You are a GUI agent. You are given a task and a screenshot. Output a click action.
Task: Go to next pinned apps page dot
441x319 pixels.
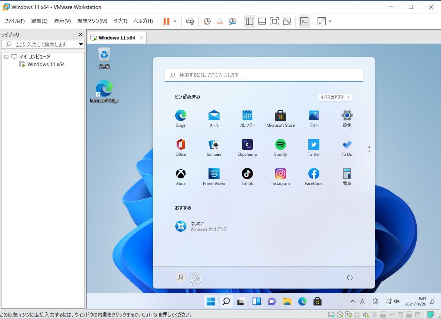click(369, 151)
